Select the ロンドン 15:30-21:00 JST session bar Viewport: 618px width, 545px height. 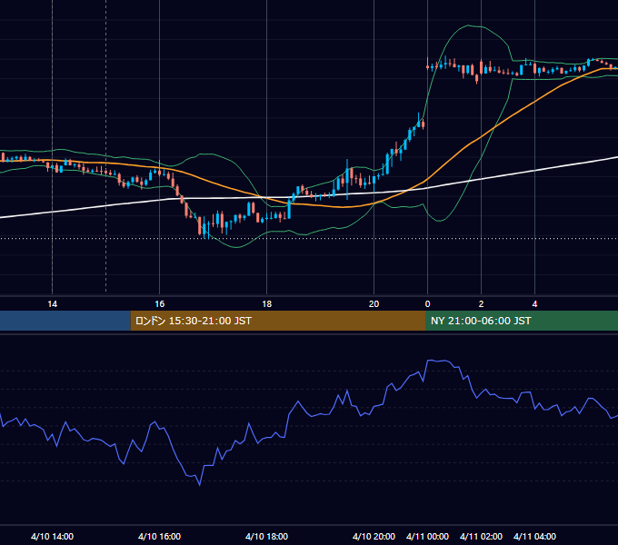[278, 321]
